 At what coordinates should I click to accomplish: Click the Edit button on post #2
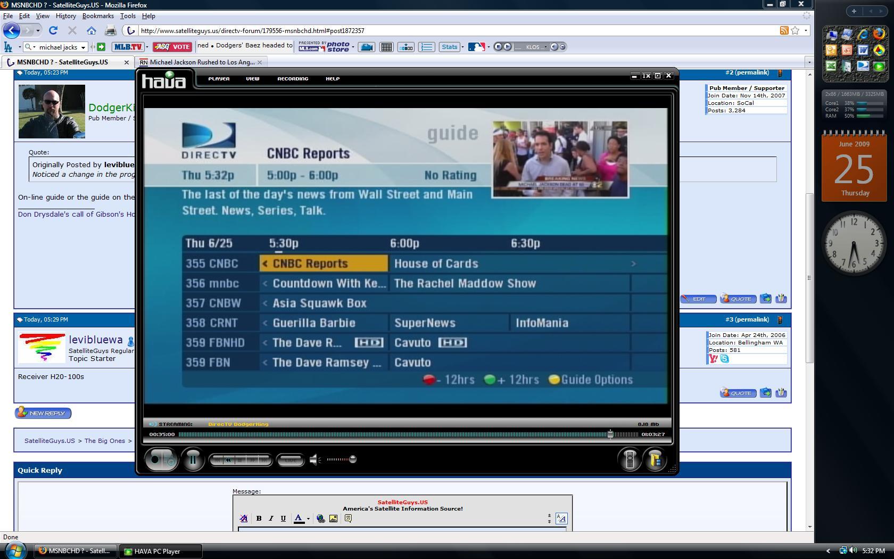(x=699, y=299)
